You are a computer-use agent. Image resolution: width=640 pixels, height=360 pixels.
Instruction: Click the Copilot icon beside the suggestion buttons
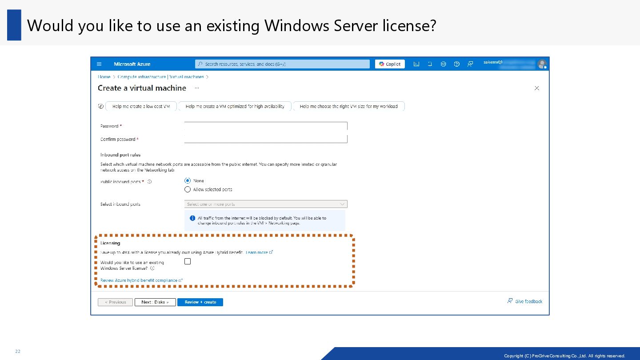[x=100, y=106]
